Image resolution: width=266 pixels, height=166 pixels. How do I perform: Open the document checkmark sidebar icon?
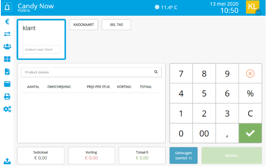[x=7, y=72]
